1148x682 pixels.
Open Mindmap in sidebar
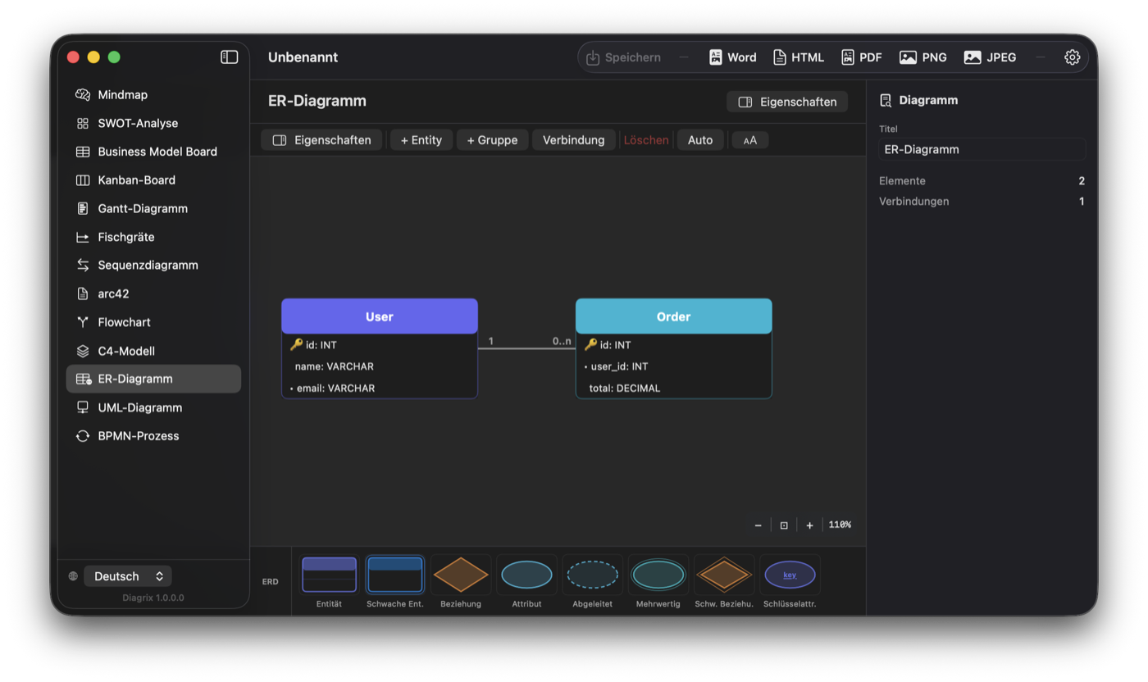[x=153, y=94]
